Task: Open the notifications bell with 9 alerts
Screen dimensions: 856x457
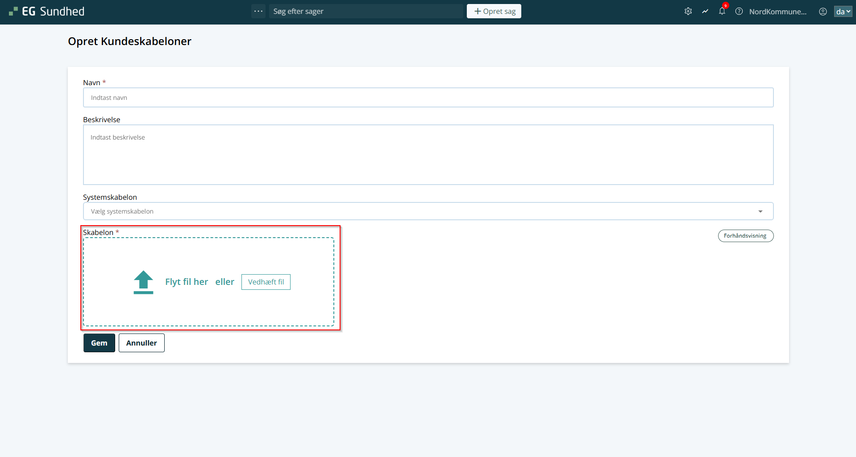Action: click(722, 12)
